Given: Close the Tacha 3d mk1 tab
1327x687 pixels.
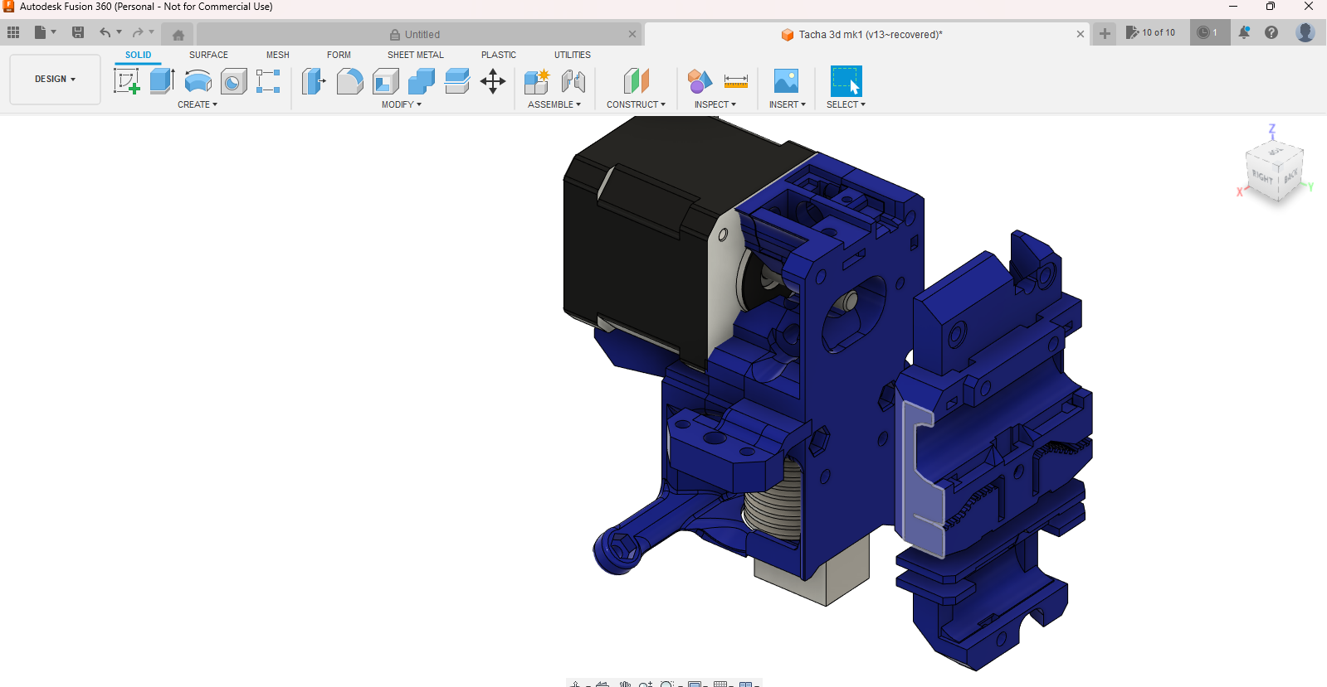Looking at the screenshot, I should click(x=1081, y=34).
